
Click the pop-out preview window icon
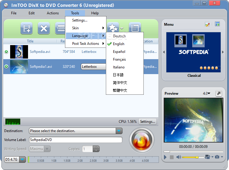tap(219, 93)
